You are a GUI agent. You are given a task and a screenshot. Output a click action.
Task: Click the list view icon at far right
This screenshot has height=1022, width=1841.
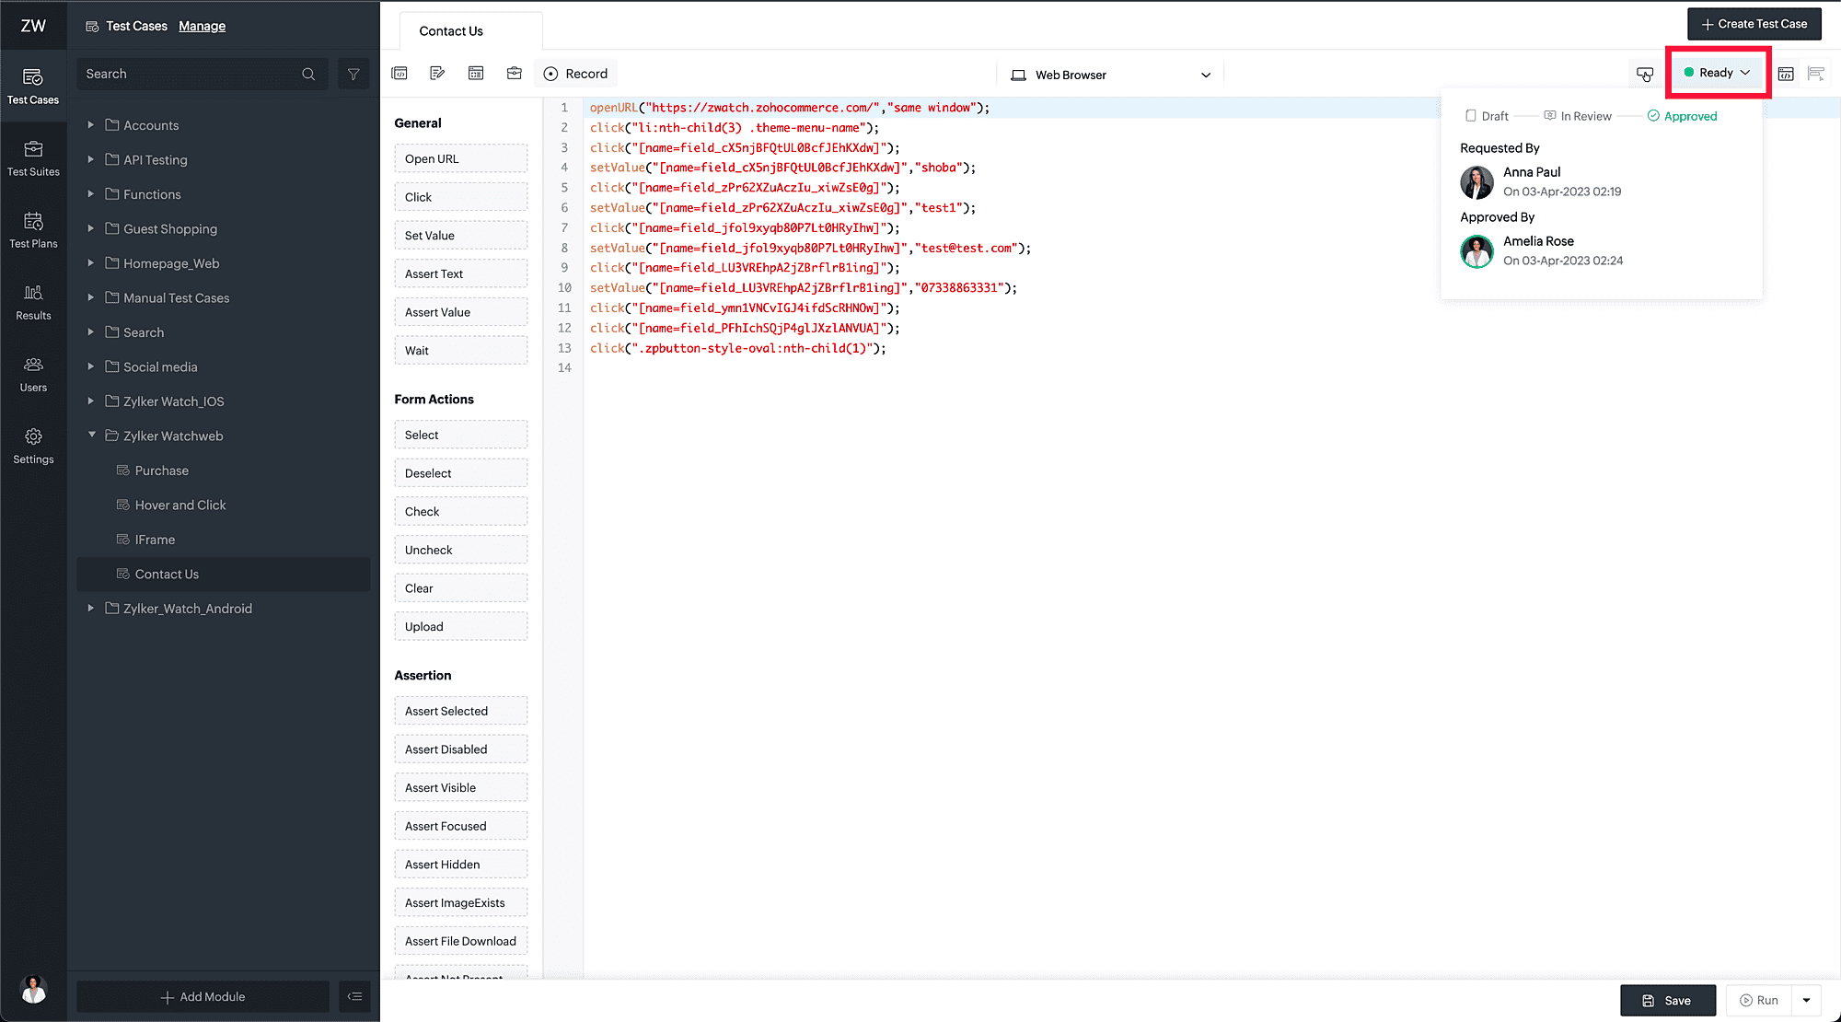coord(1816,74)
